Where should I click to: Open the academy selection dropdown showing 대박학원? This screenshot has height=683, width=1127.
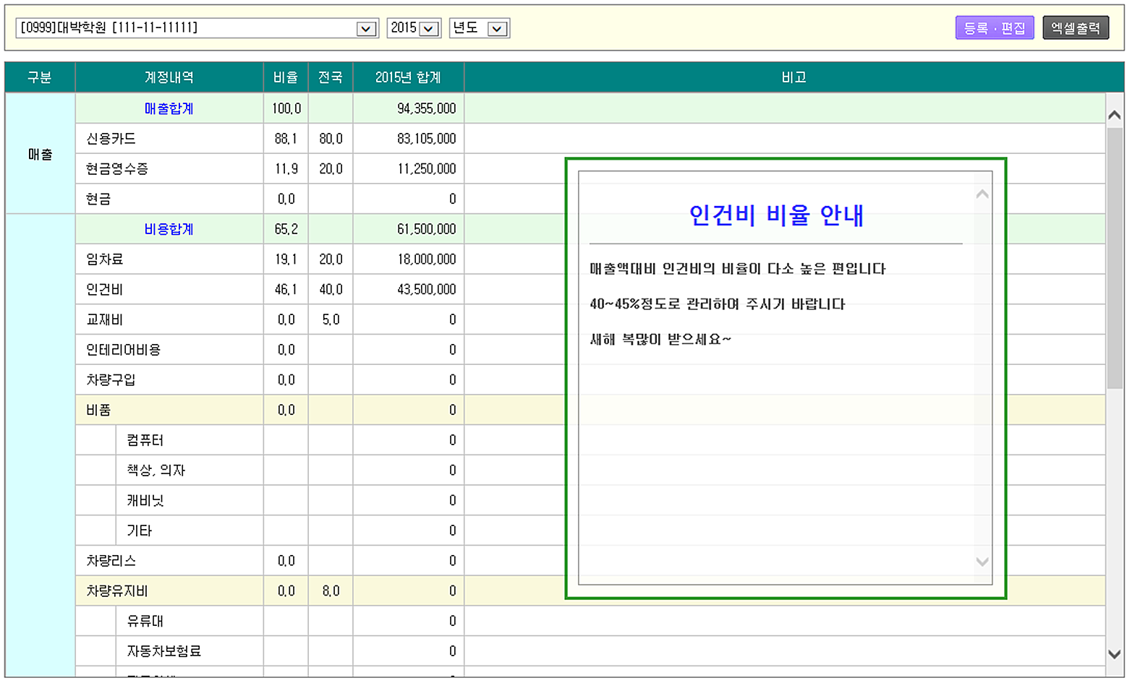(367, 27)
